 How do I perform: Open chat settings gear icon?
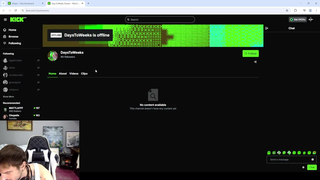pyautogui.click(x=303, y=167)
